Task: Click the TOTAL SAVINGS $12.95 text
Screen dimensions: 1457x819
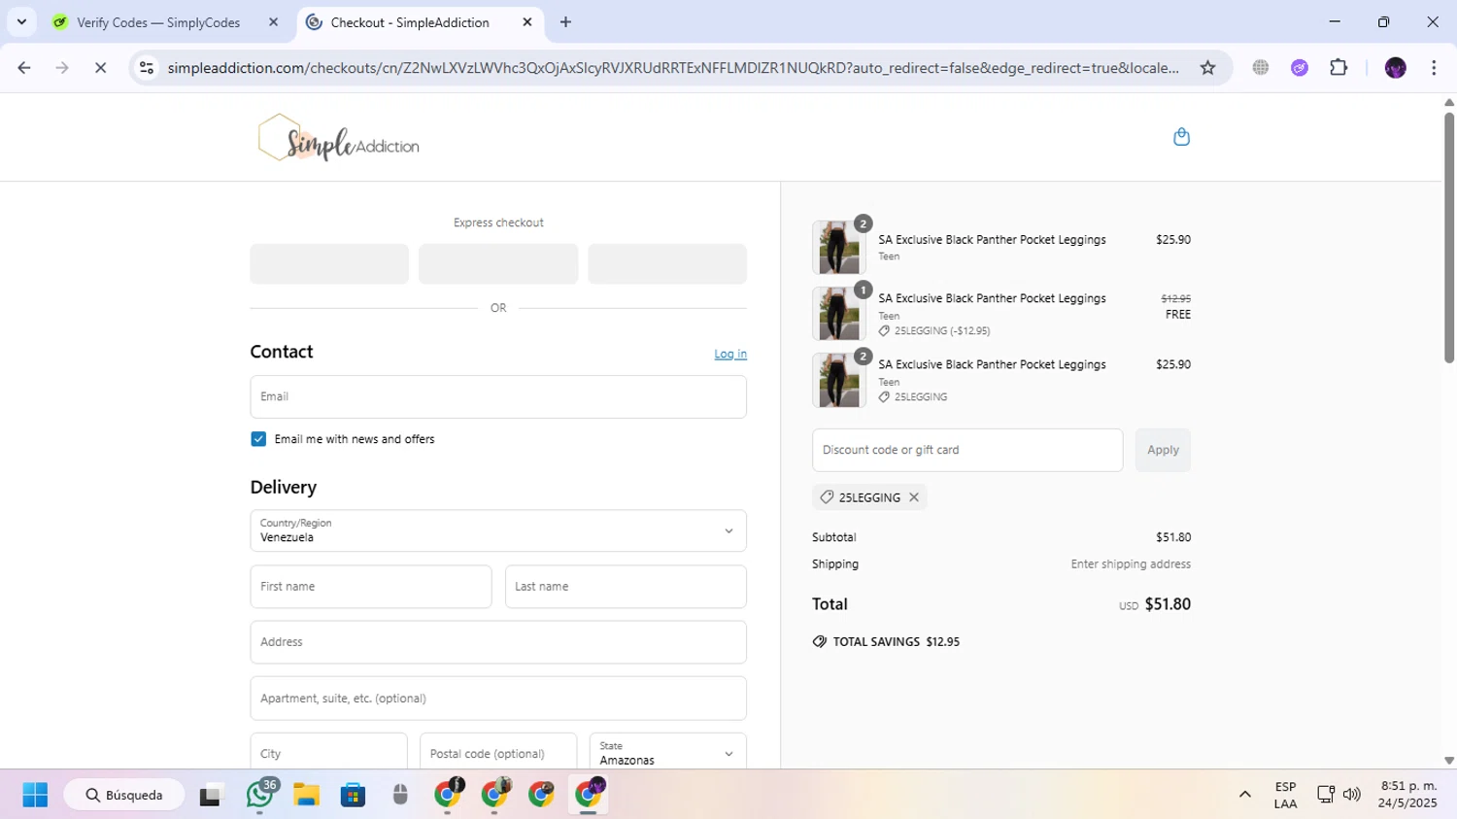Action: (896, 642)
